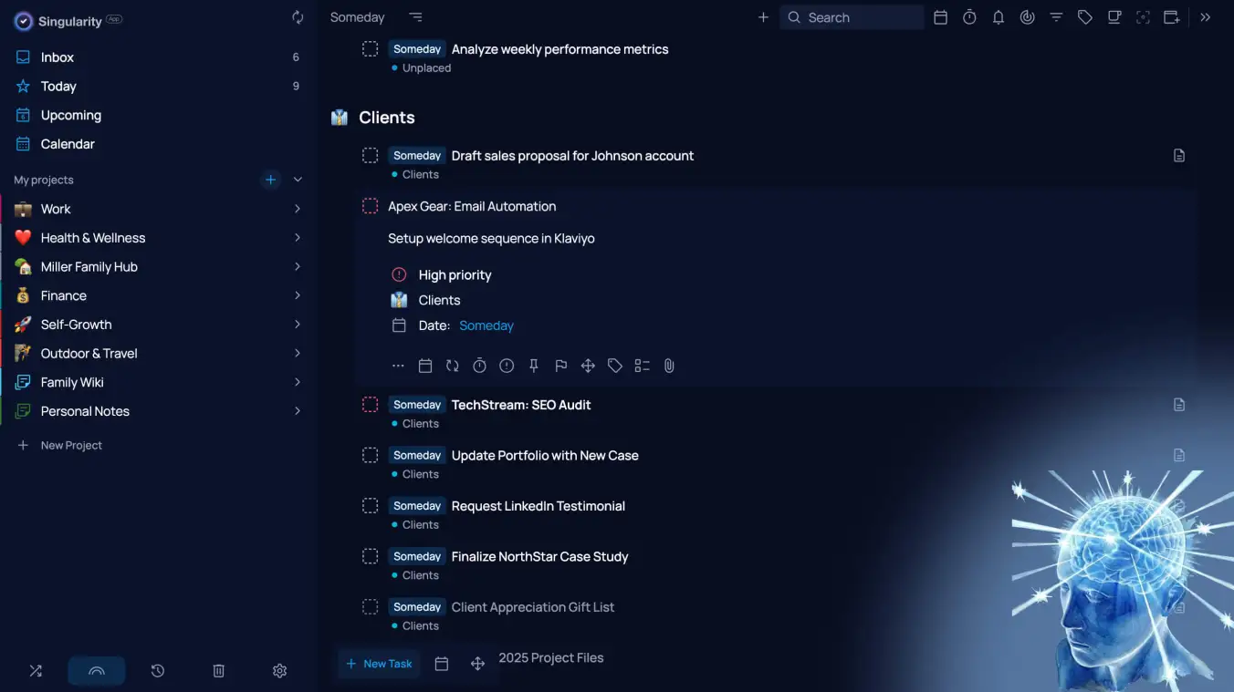This screenshot has width=1234, height=692.
Task: Pin the Apex Gear: Email Automation task
Action: tap(534, 365)
